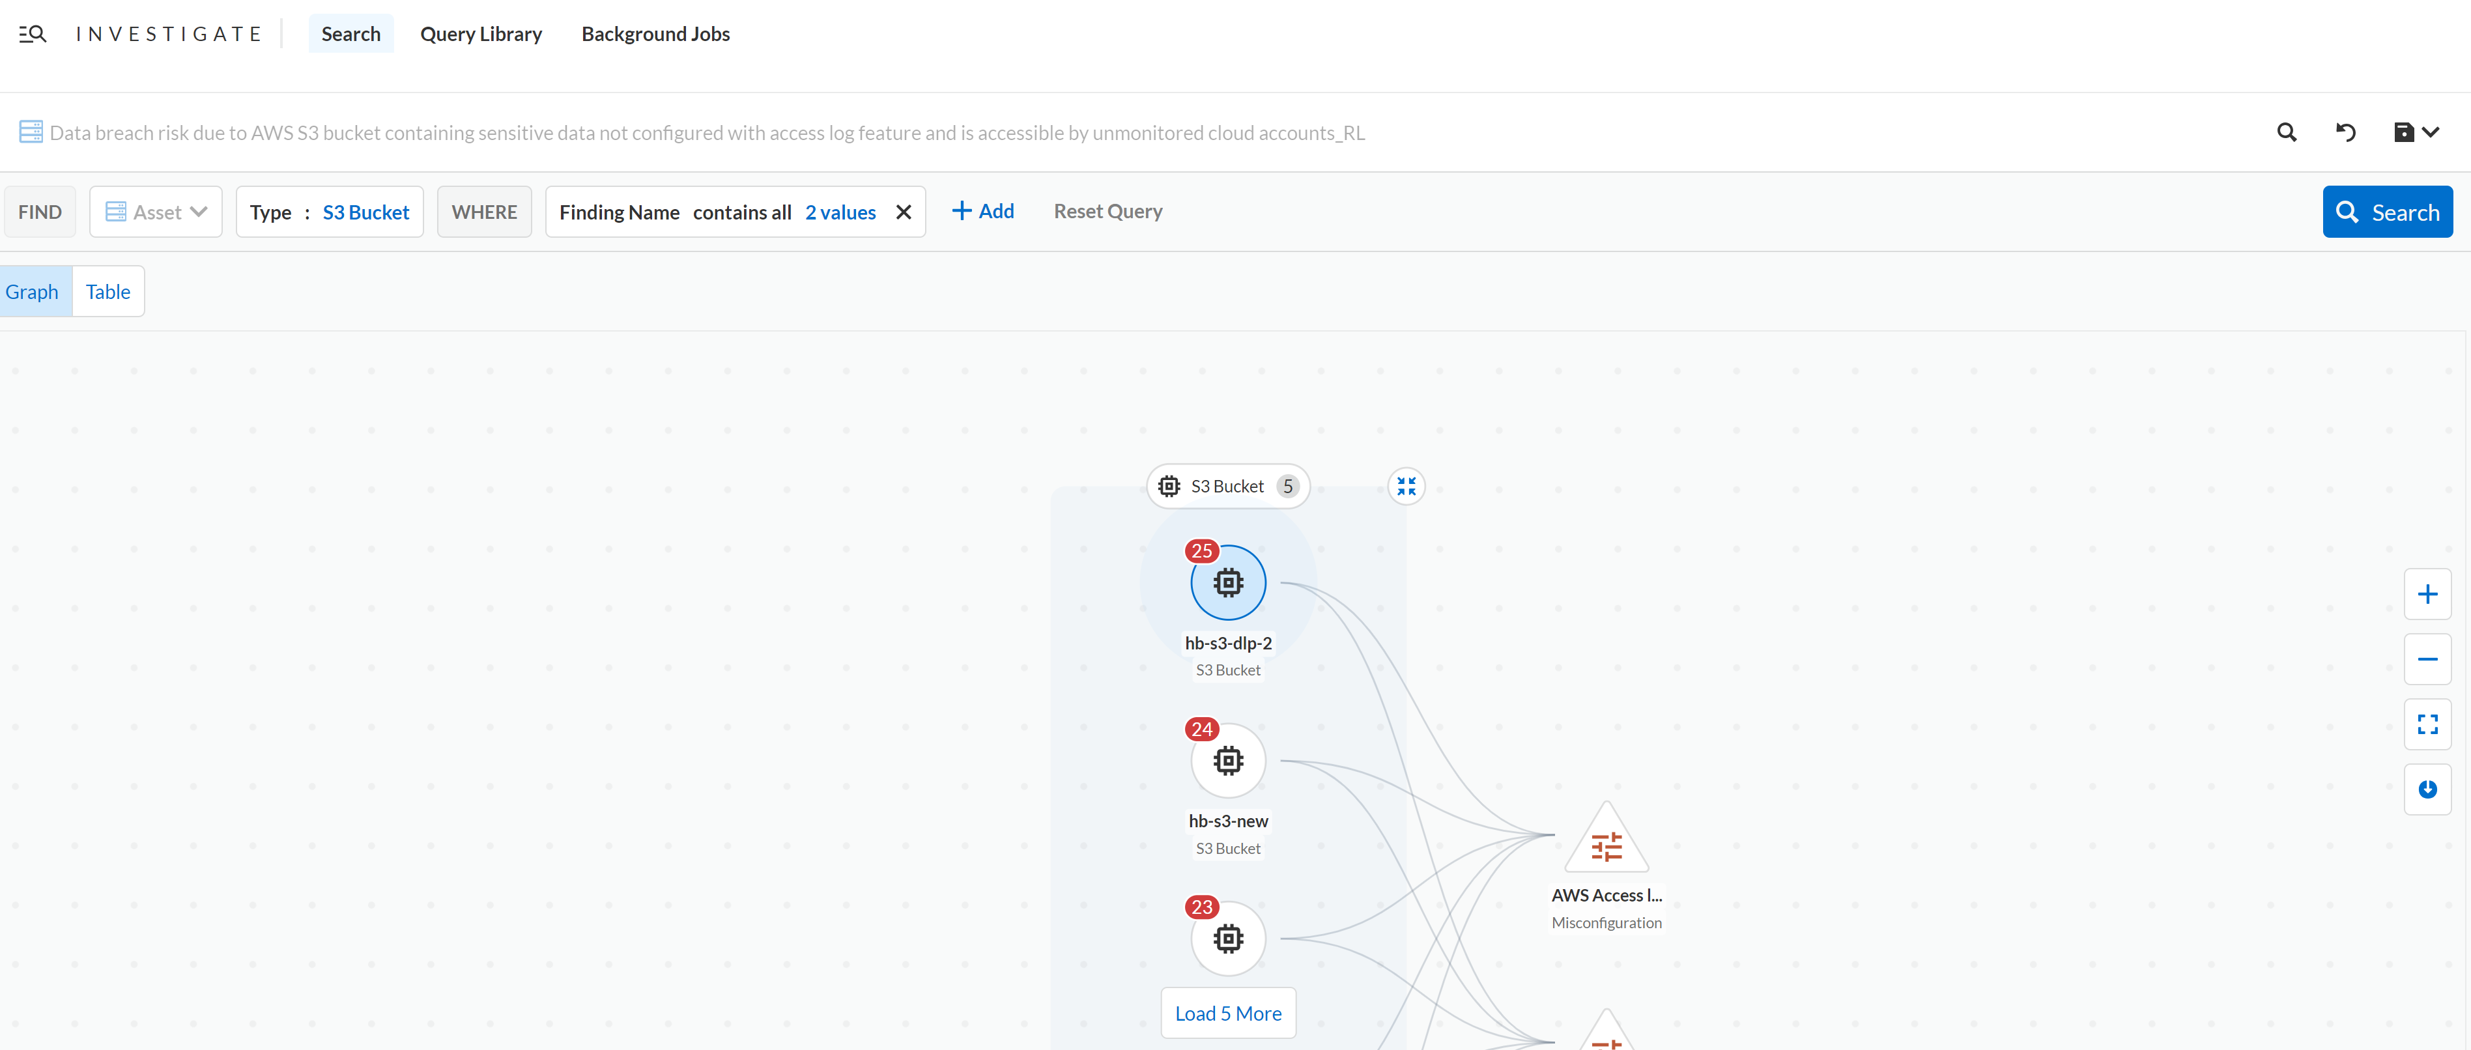Screen dimensions: 2471x1050
Task: Click the saved query title text
Action: 707,132
